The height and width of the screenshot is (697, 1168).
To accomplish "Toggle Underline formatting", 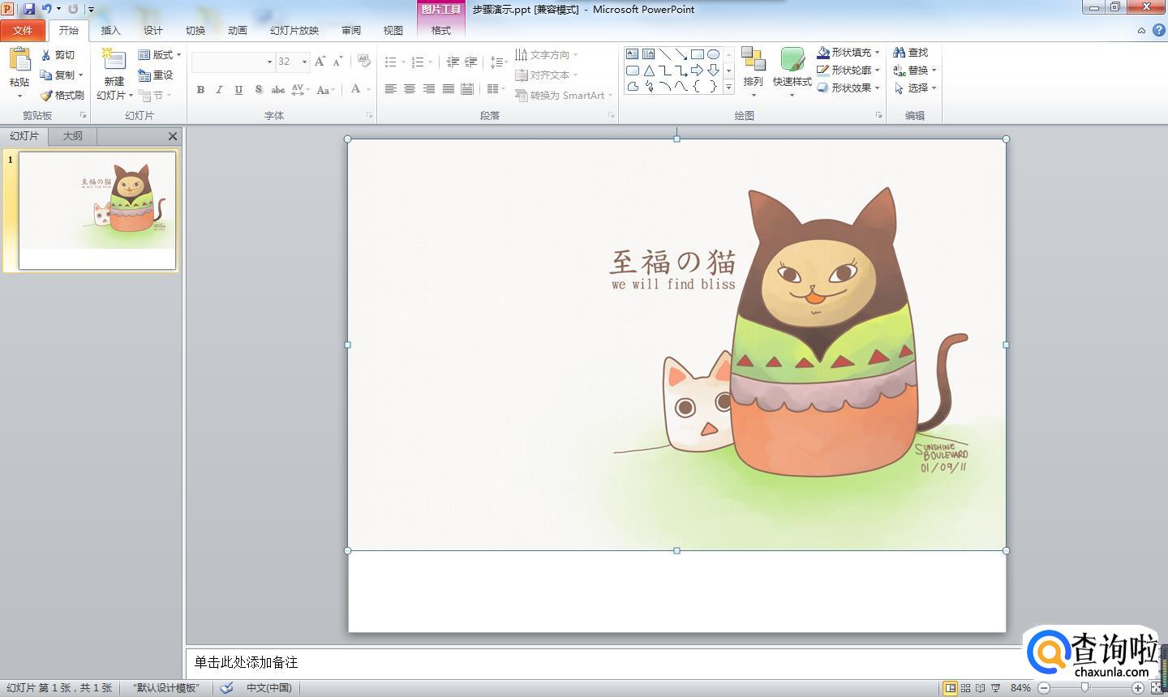I will click(238, 90).
